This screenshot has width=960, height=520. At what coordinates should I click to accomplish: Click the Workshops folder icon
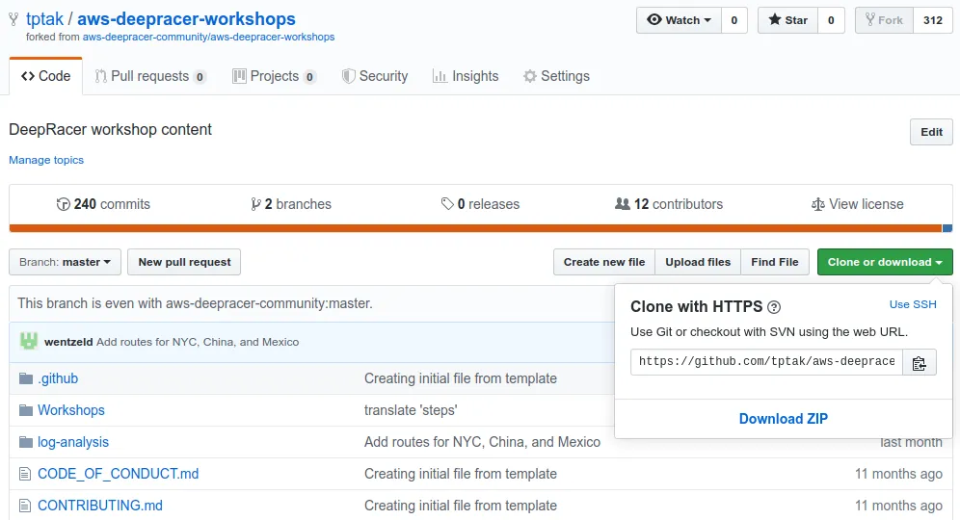coord(26,410)
